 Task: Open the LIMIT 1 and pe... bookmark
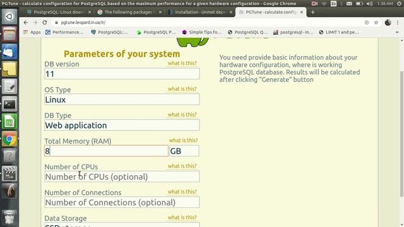point(339,32)
